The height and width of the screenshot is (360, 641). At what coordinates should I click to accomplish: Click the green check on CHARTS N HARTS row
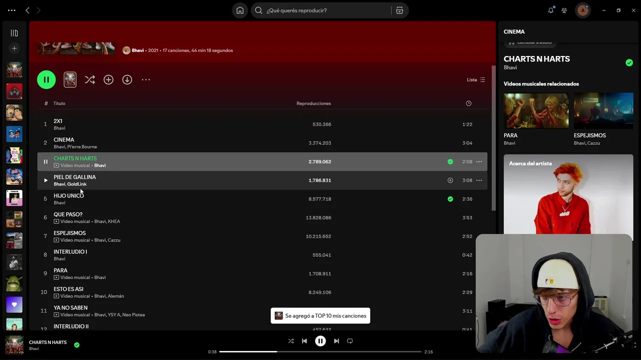(x=450, y=161)
